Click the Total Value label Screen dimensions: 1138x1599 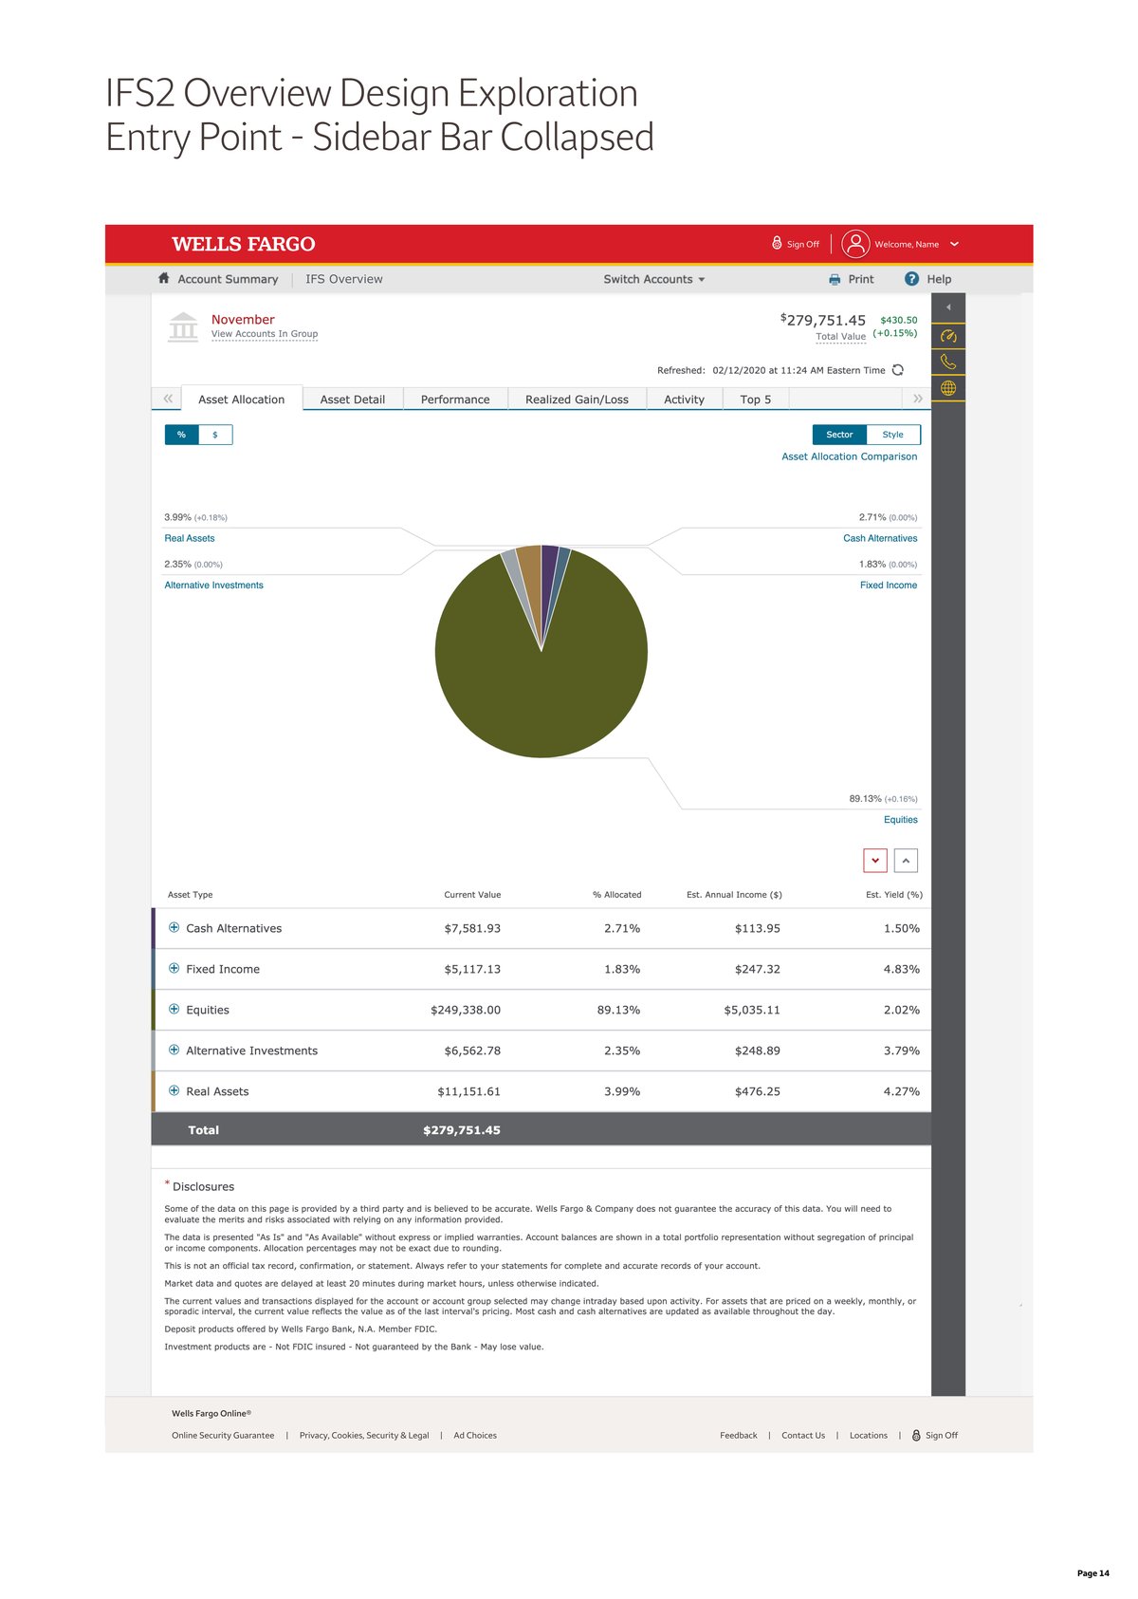tap(841, 336)
